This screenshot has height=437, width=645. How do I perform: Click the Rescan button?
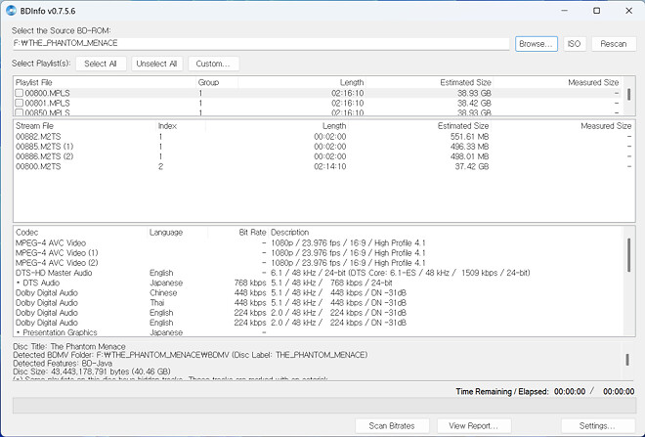(x=613, y=44)
